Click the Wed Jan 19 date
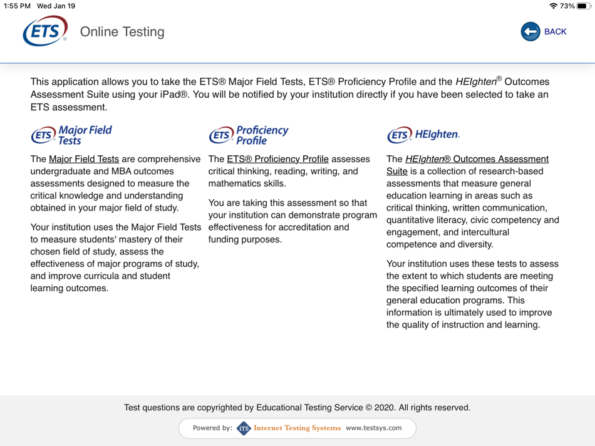595x446 pixels. (56, 6)
